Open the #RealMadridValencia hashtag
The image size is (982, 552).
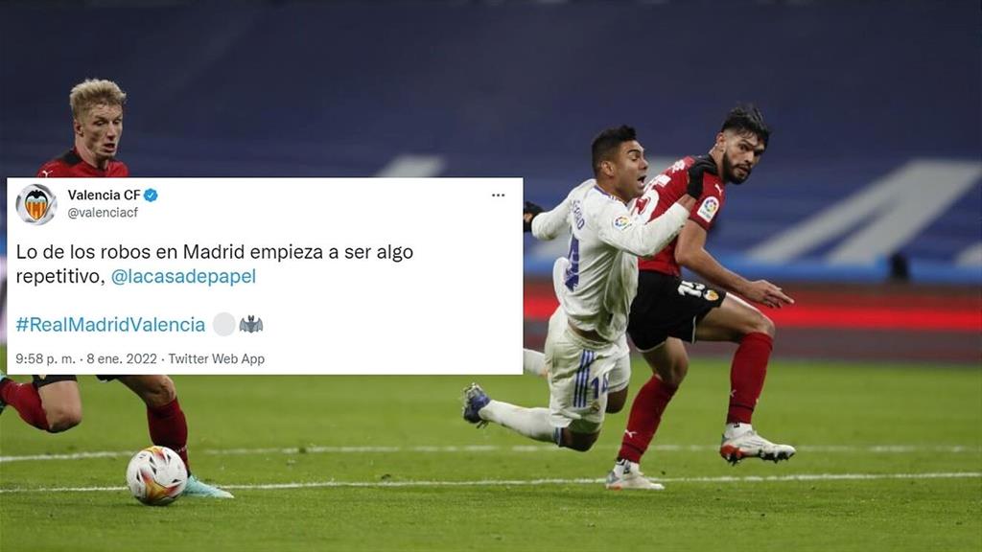110,324
